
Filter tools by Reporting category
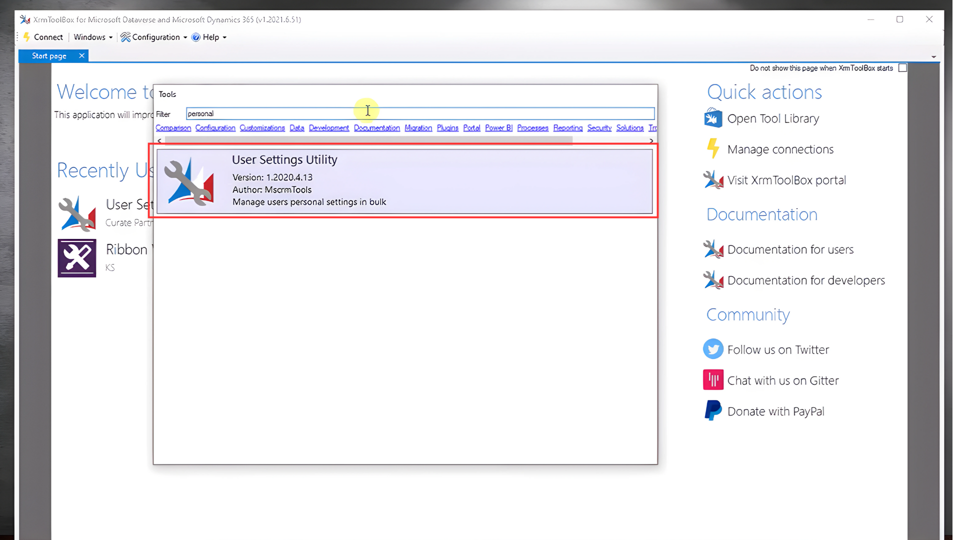567,128
